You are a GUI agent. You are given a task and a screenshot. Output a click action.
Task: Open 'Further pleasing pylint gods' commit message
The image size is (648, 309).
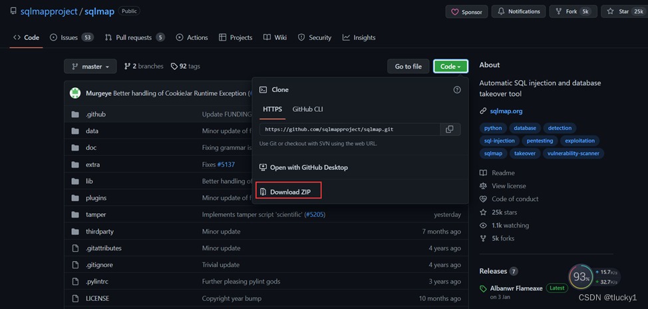[x=241, y=281]
